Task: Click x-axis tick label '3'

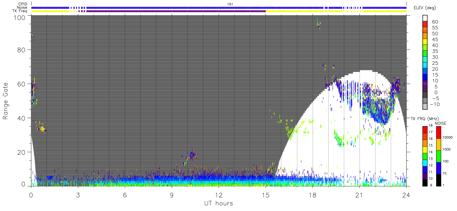Action: [78, 195]
